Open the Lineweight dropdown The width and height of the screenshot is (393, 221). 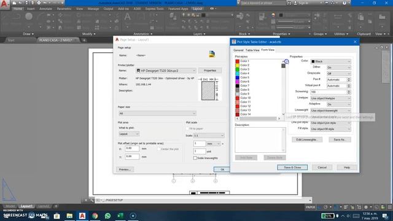(330, 110)
